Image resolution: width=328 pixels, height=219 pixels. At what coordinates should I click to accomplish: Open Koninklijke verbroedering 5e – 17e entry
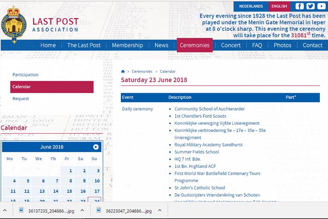click(x=220, y=134)
